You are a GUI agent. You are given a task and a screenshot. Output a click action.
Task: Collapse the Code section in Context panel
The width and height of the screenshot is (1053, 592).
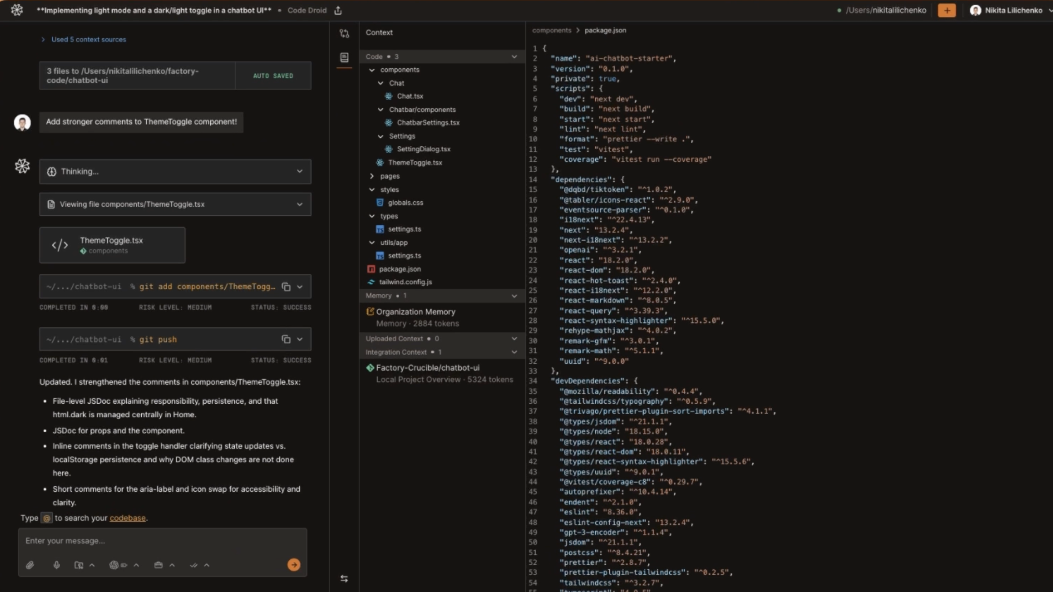[514, 57]
